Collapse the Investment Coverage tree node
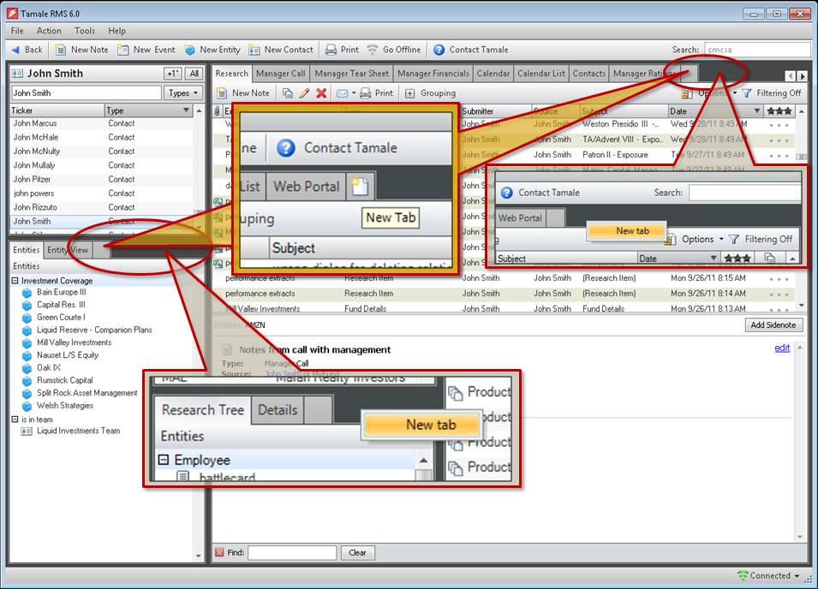 click(x=15, y=281)
